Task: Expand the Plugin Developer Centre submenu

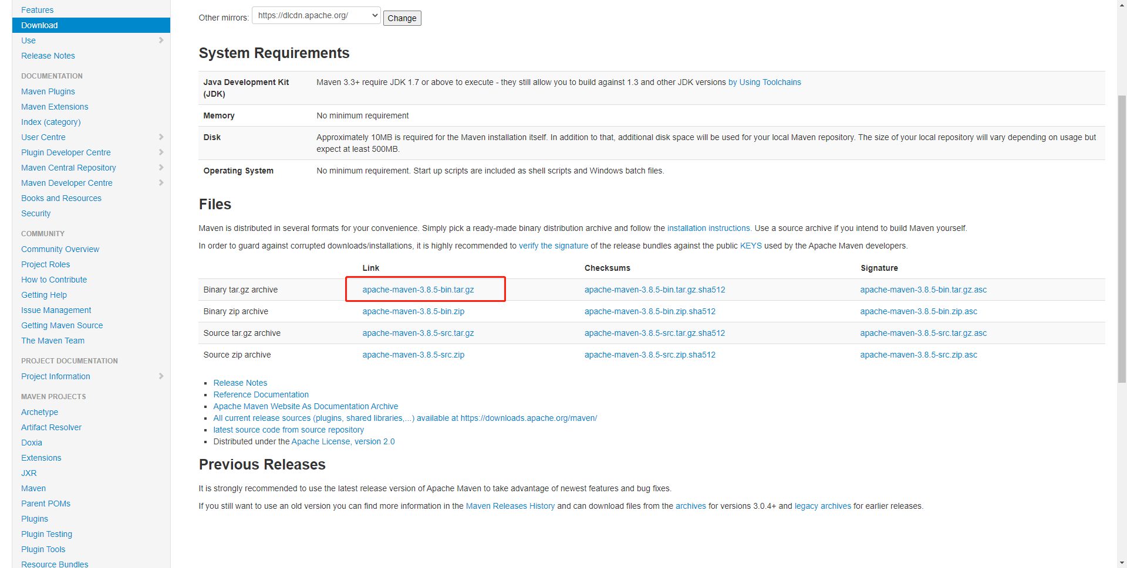Action: point(161,152)
